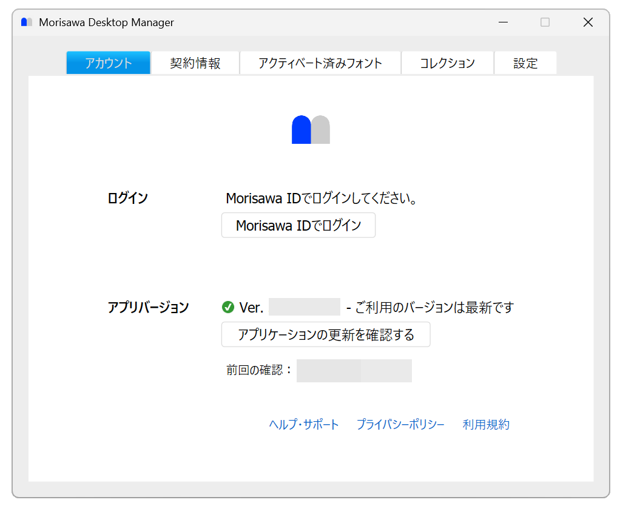Image resolution: width=620 pixels, height=511 pixels.
Task: Click the Morisawa IDでログイン button
Action: (x=298, y=225)
